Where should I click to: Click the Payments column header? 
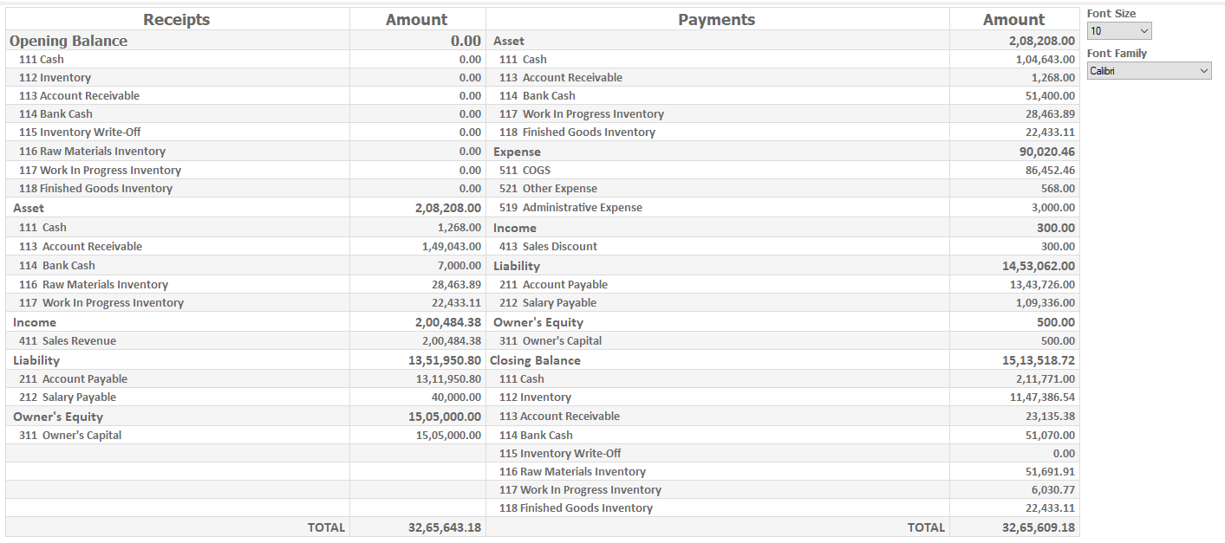(x=716, y=19)
